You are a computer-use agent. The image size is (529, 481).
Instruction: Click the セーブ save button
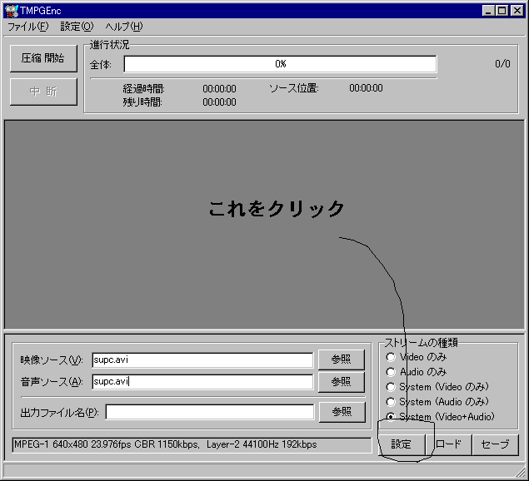[x=496, y=444]
